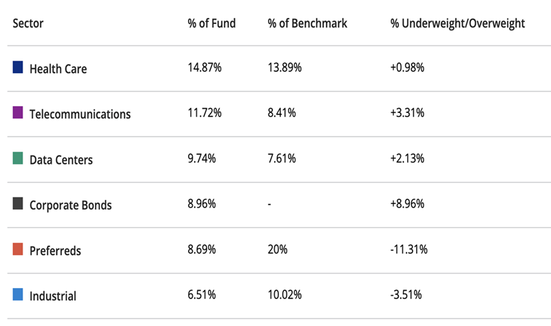The height and width of the screenshot is (326, 551).
Task: Click the Sector column header
Action: [28, 23]
